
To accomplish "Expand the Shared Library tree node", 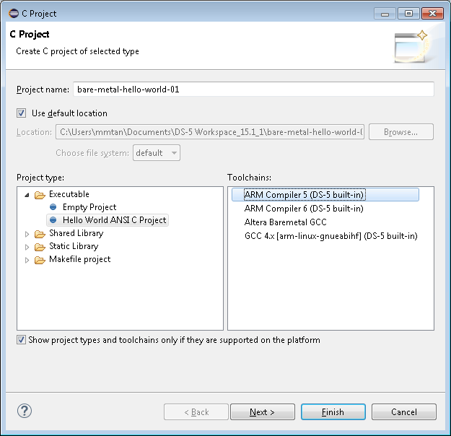I will point(27,234).
